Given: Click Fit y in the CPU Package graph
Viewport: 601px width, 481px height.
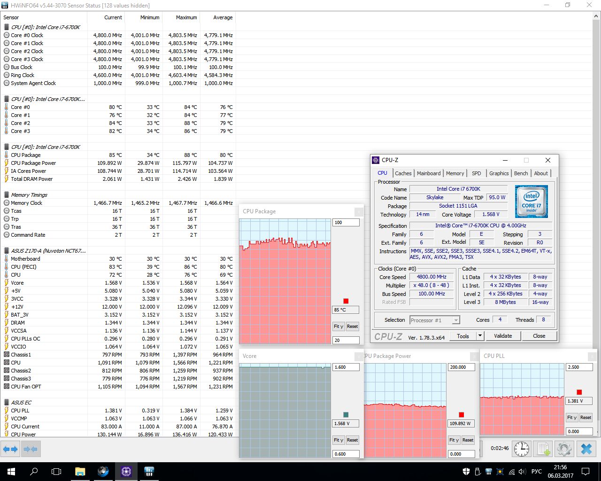Looking at the screenshot, I should click(x=339, y=326).
